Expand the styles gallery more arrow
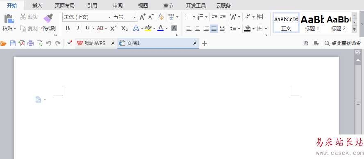Image resolution: width=364 pixels, height=159 pixels. pos(354,29)
